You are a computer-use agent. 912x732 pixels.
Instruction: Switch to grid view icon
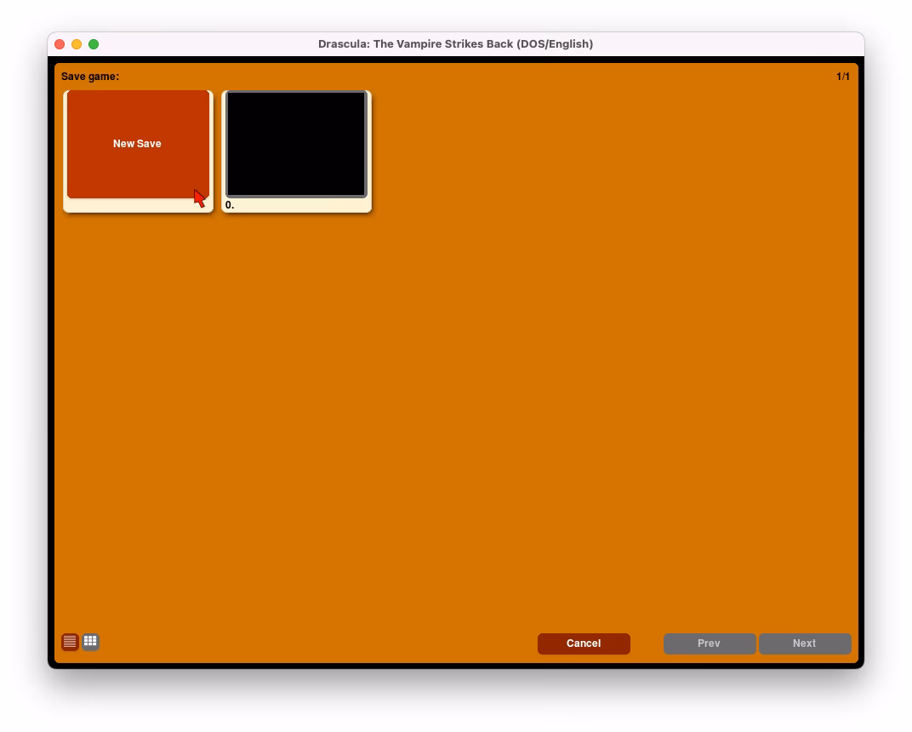(x=90, y=641)
